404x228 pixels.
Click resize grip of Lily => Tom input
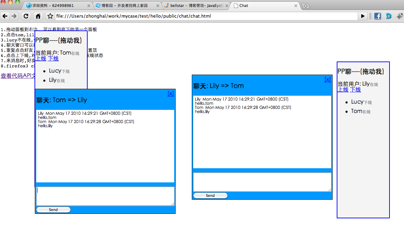(329, 190)
